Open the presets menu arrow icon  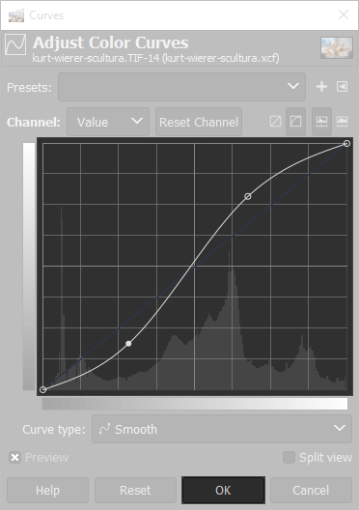pyautogui.click(x=342, y=87)
